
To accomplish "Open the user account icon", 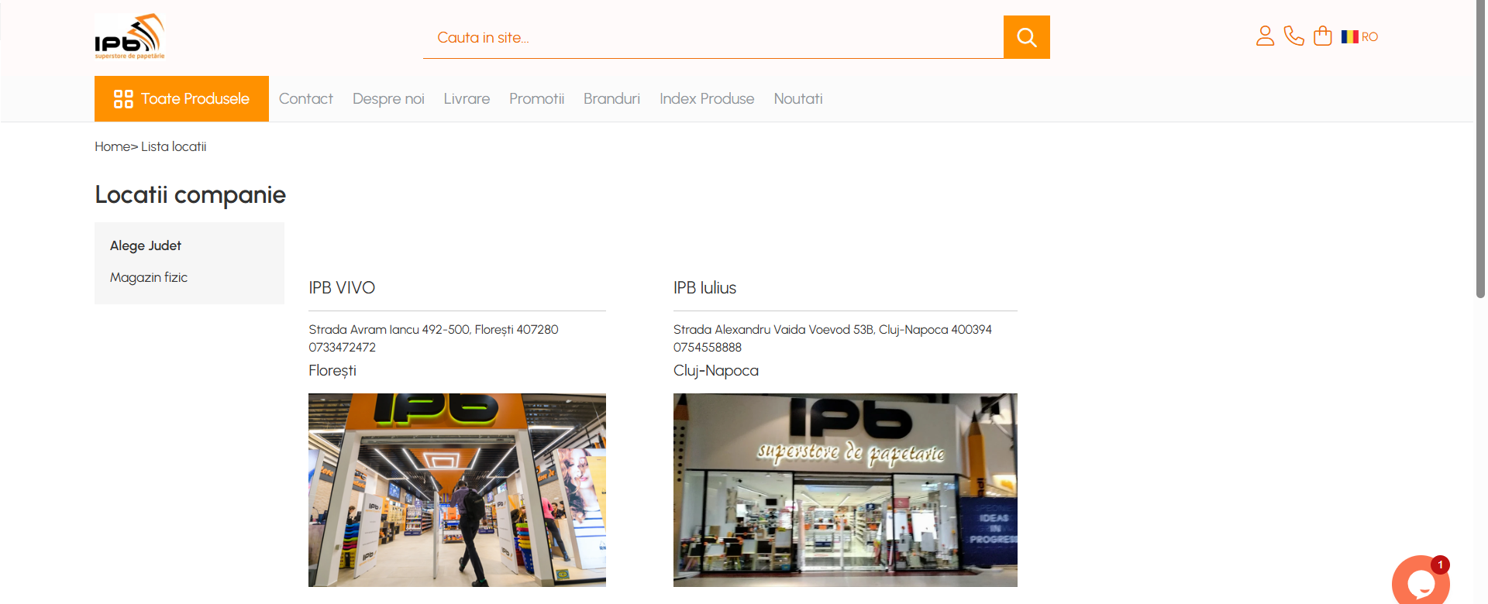I will (x=1265, y=36).
